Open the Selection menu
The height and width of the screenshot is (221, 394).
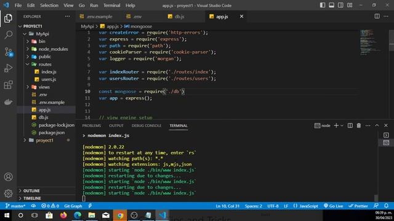(x=49, y=6)
